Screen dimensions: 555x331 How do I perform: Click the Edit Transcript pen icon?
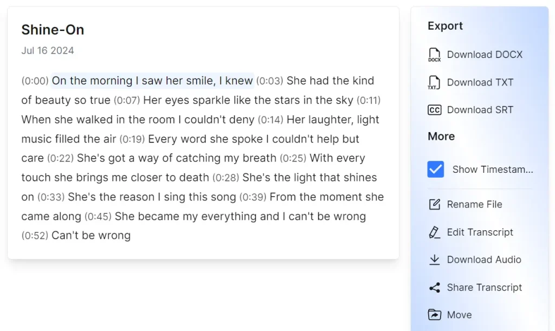tap(434, 232)
